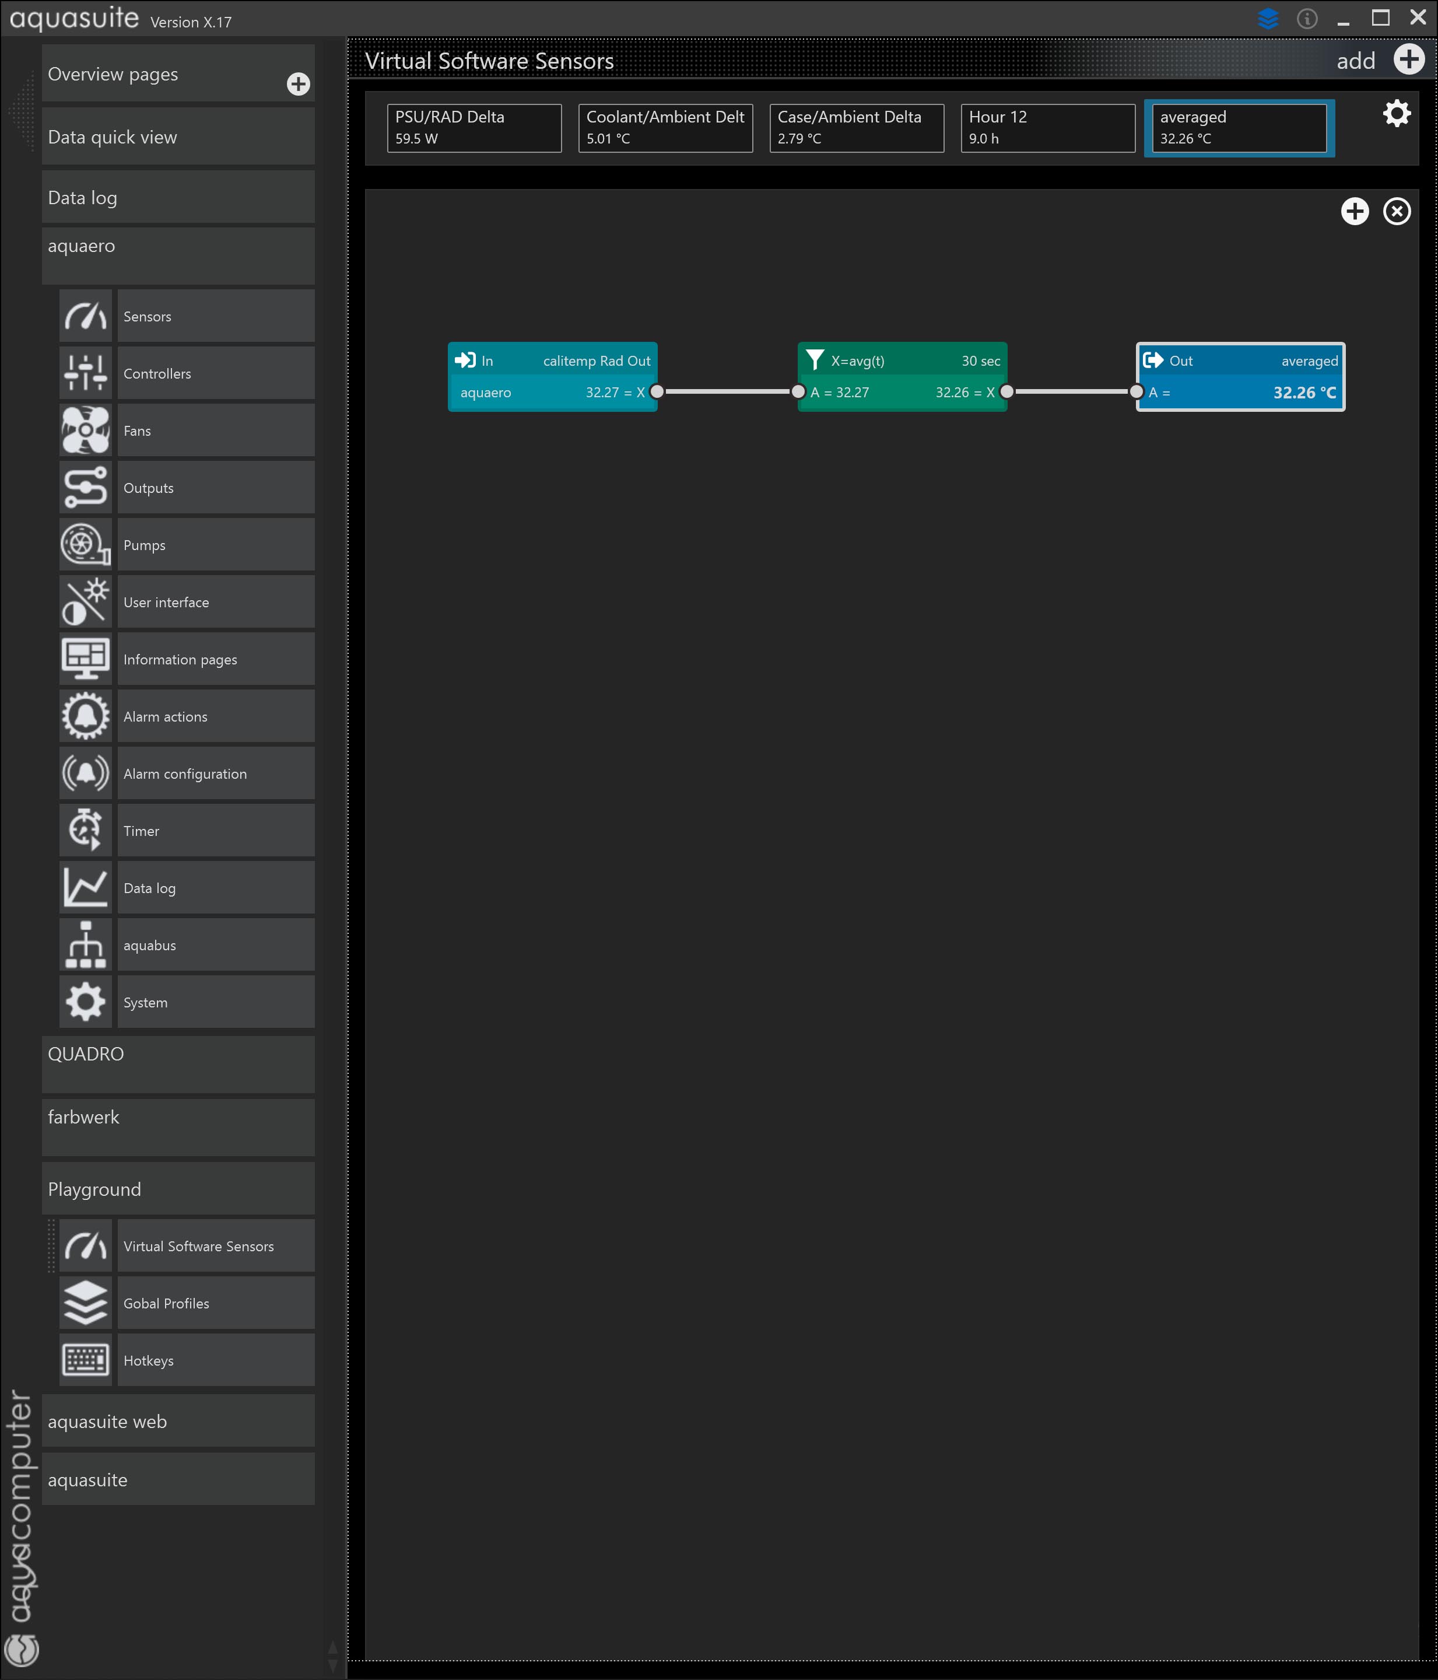Image resolution: width=1438 pixels, height=1680 pixels.
Task: Click the System gear icon
Action: click(x=85, y=1002)
